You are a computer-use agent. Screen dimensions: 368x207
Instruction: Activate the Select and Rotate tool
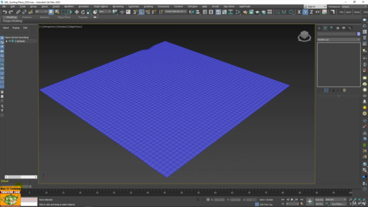[x=83, y=12]
